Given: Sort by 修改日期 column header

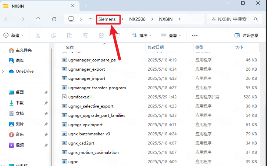Looking at the screenshot, I should pos(156,48).
